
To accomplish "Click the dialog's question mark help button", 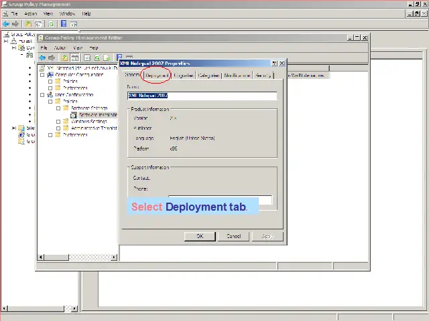I will 274,64.
